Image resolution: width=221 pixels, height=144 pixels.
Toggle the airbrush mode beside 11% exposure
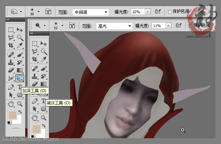pos(178,25)
